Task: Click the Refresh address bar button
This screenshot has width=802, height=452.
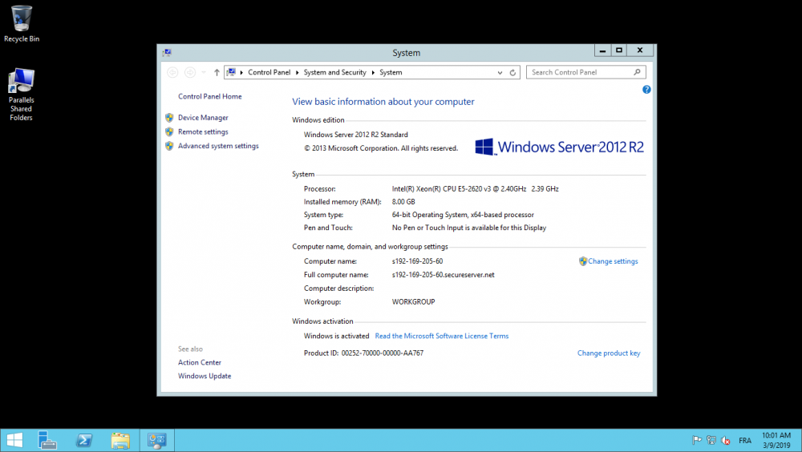Action: click(x=512, y=73)
